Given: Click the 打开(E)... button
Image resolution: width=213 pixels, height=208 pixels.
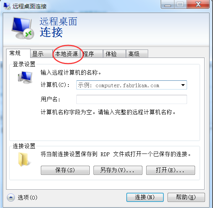Looking at the screenshot, I should (x=171, y=170).
